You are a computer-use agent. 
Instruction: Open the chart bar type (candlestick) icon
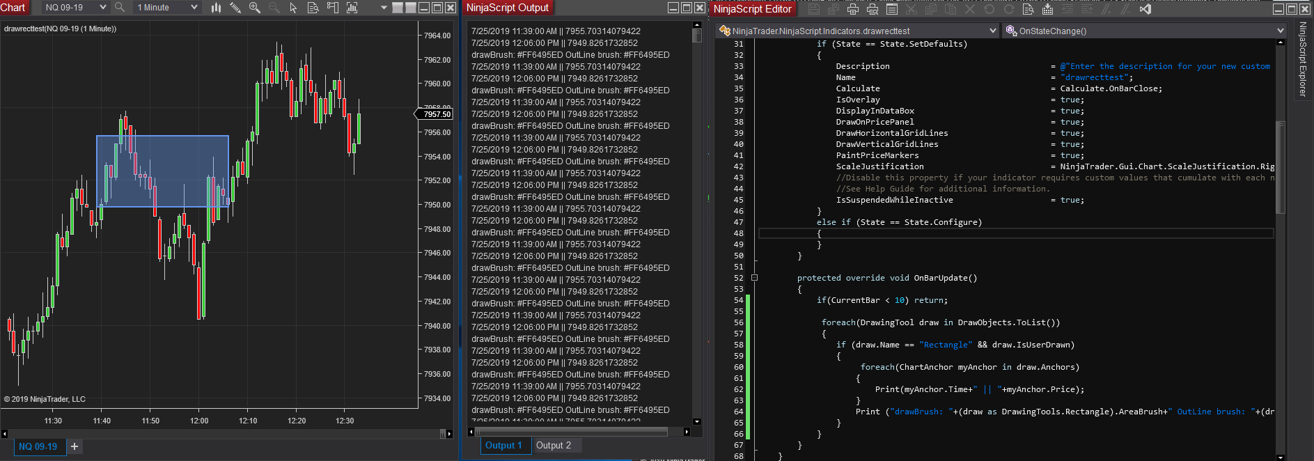[x=216, y=8]
